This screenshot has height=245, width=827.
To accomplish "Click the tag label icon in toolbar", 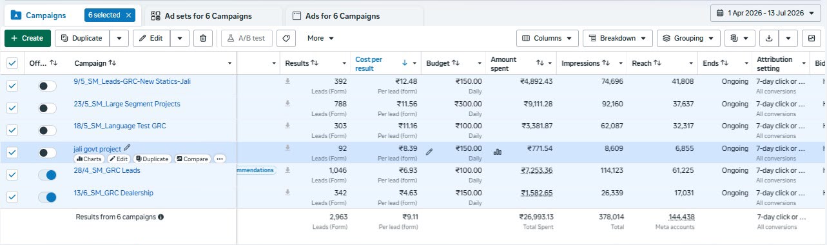I will (x=287, y=38).
